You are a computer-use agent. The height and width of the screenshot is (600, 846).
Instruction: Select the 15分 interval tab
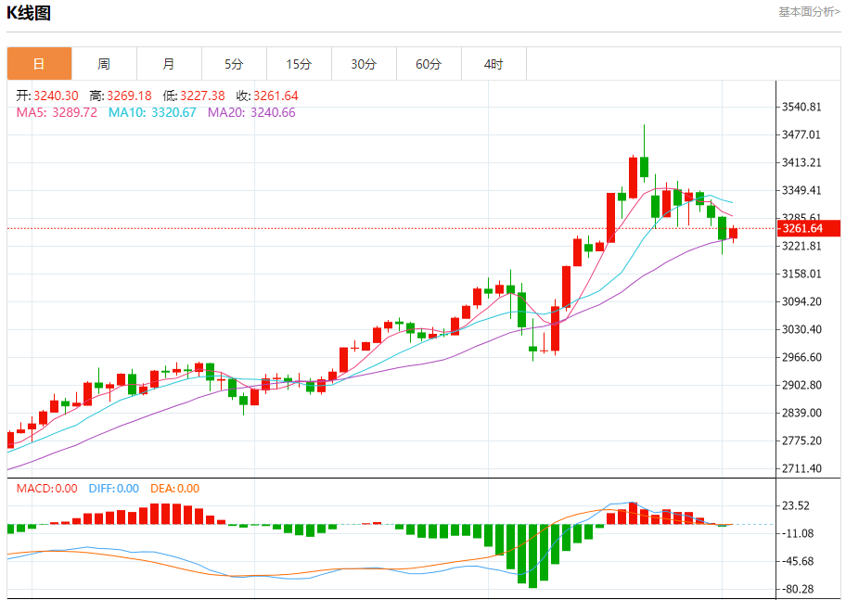[299, 64]
